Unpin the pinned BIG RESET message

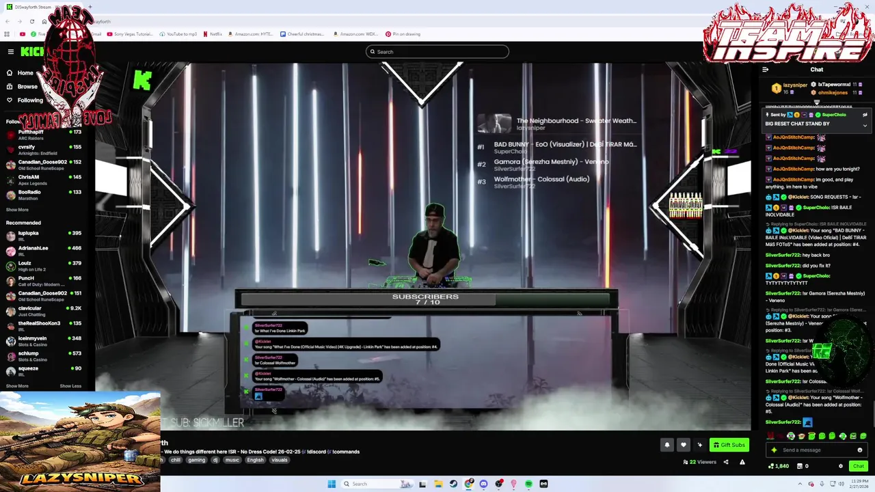click(865, 115)
